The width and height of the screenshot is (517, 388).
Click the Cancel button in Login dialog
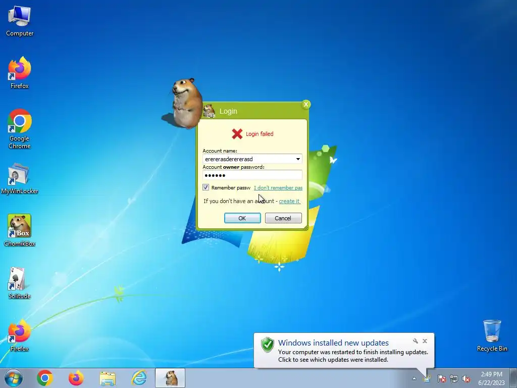click(283, 218)
